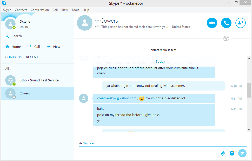Start a video call with Cowers
252x161 pixels.
point(212,23)
